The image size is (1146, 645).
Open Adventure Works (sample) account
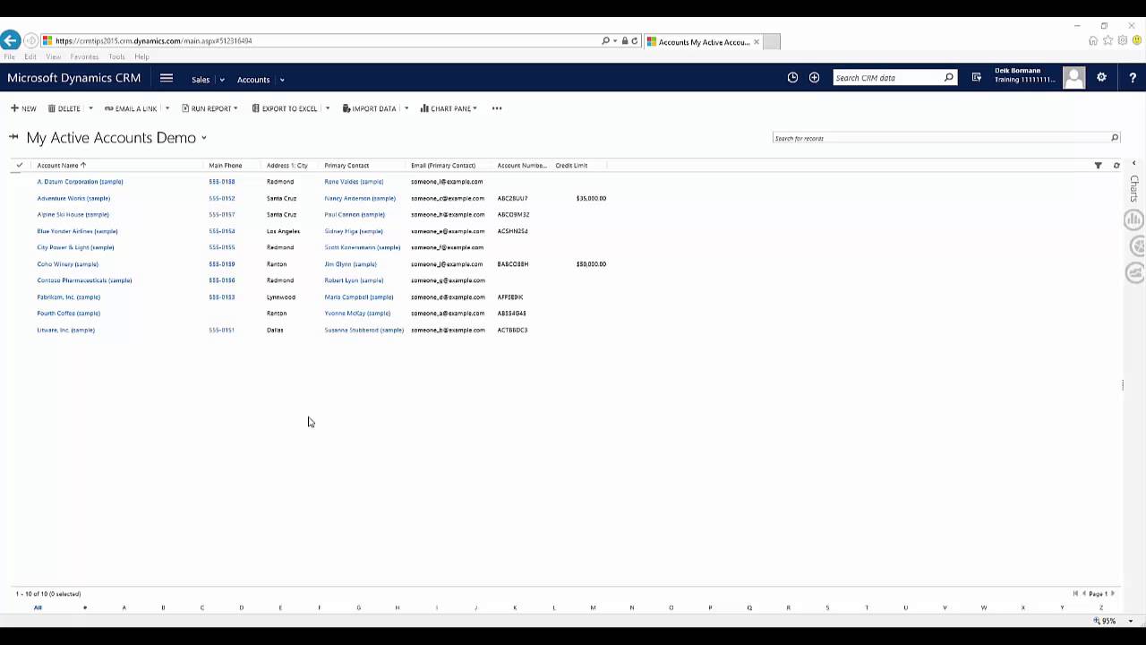point(73,198)
